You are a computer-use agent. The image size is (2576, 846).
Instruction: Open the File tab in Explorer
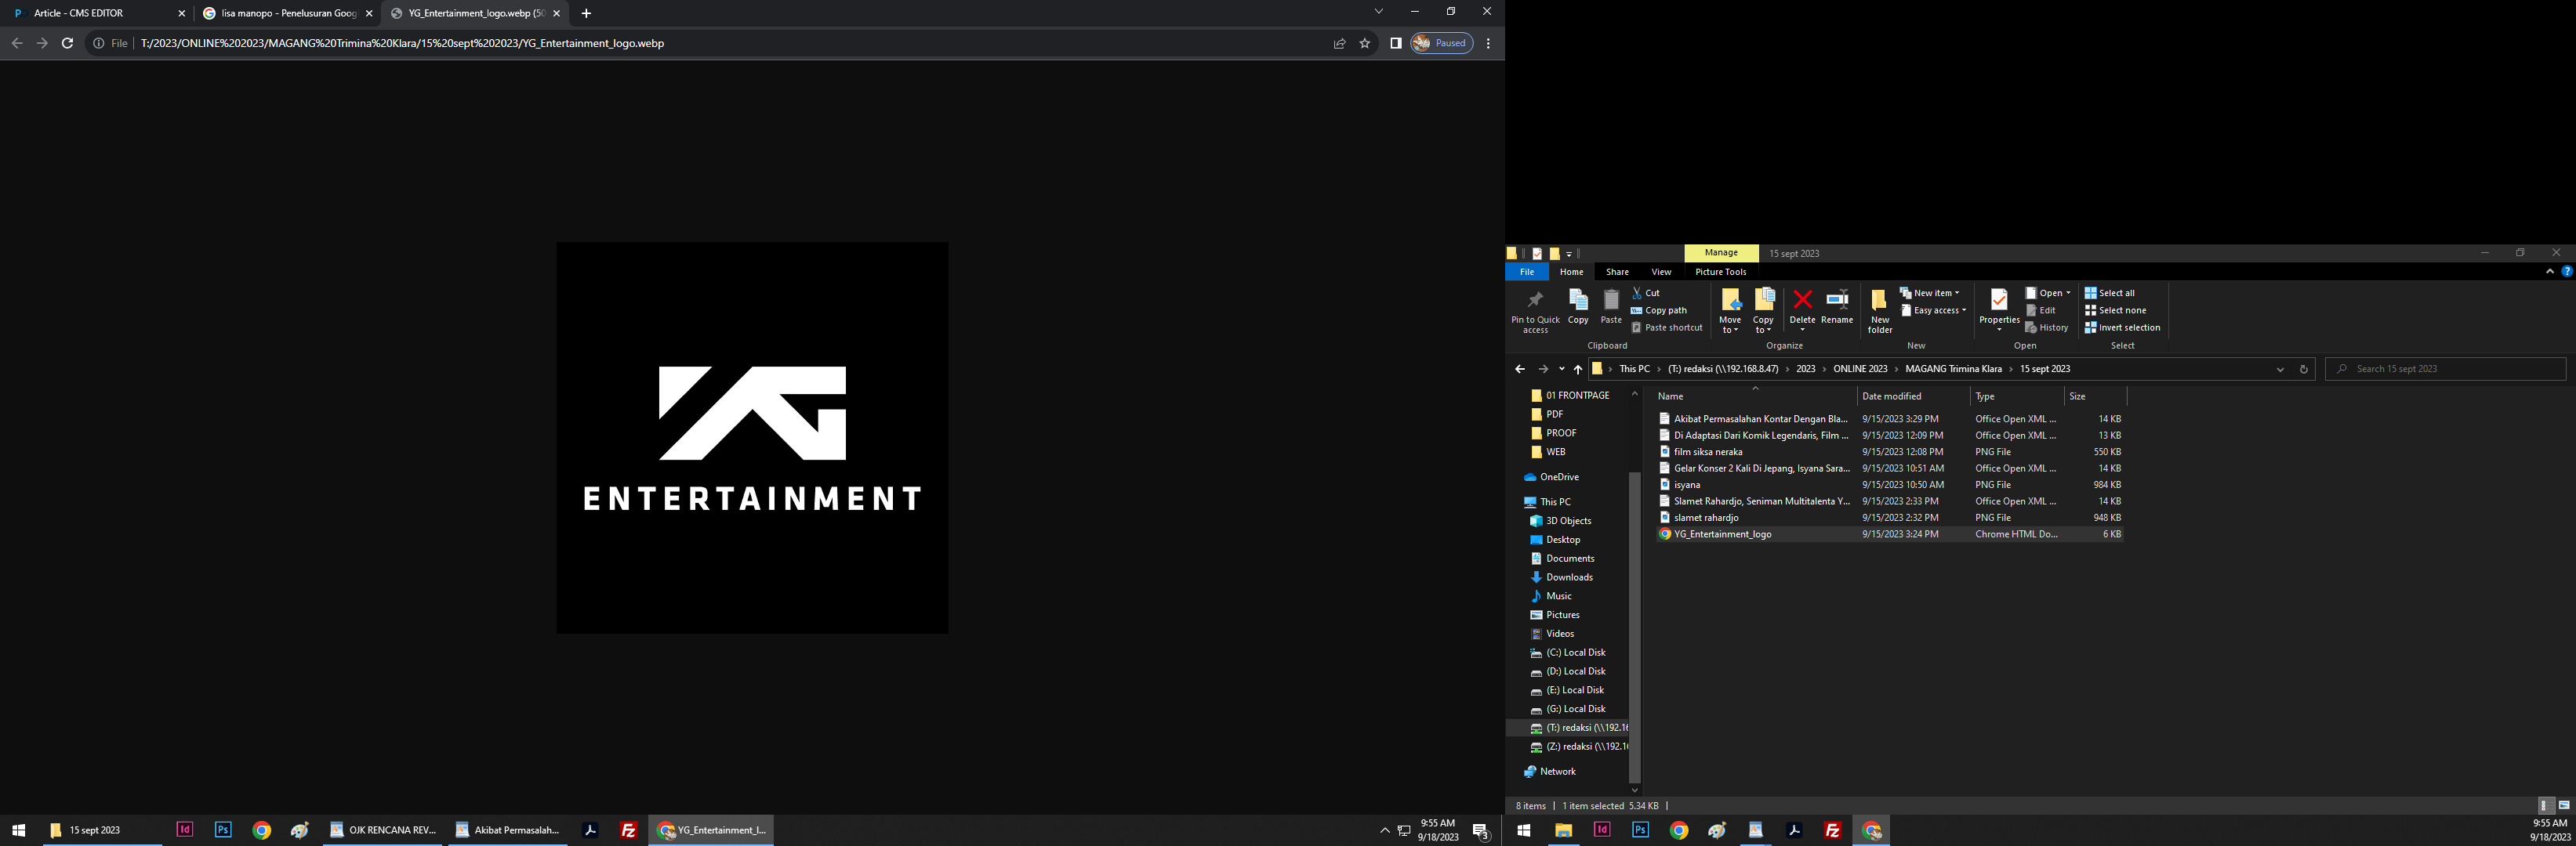click(x=1527, y=272)
